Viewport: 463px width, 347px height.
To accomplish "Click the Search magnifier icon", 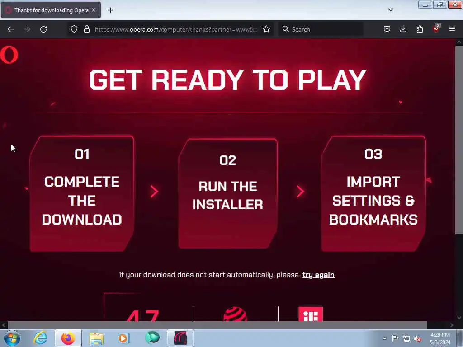I will click(286, 29).
